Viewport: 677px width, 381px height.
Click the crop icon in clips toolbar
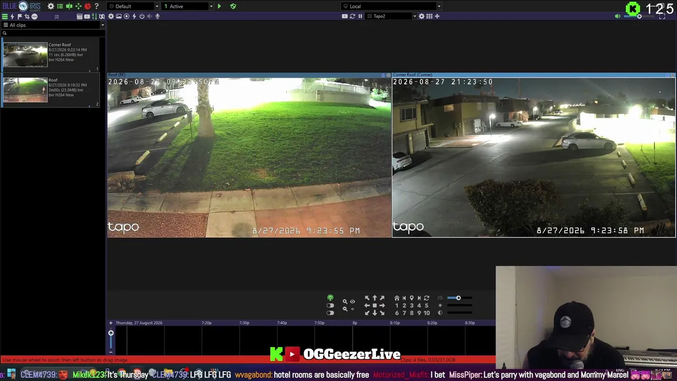(27, 16)
